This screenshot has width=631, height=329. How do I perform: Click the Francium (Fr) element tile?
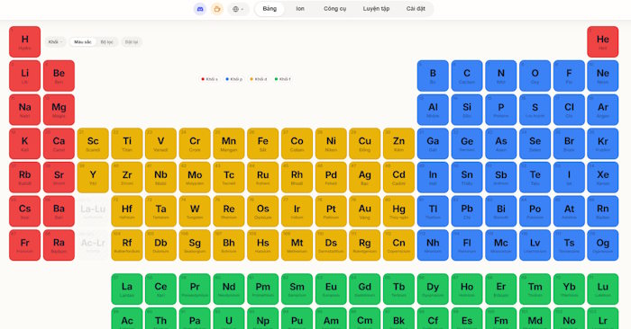click(x=25, y=245)
